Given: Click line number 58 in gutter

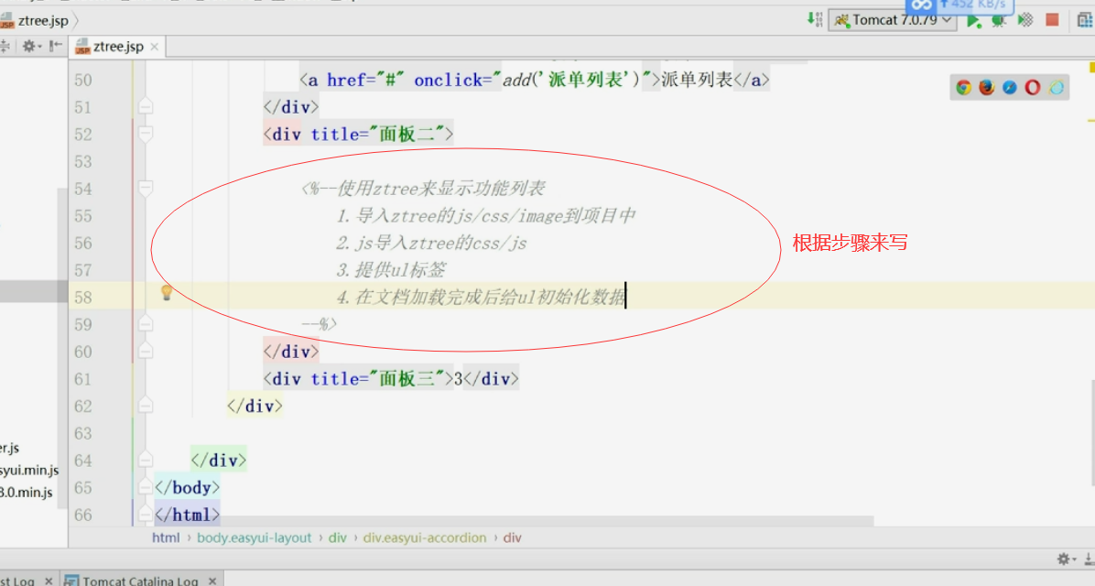Looking at the screenshot, I should (x=83, y=298).
